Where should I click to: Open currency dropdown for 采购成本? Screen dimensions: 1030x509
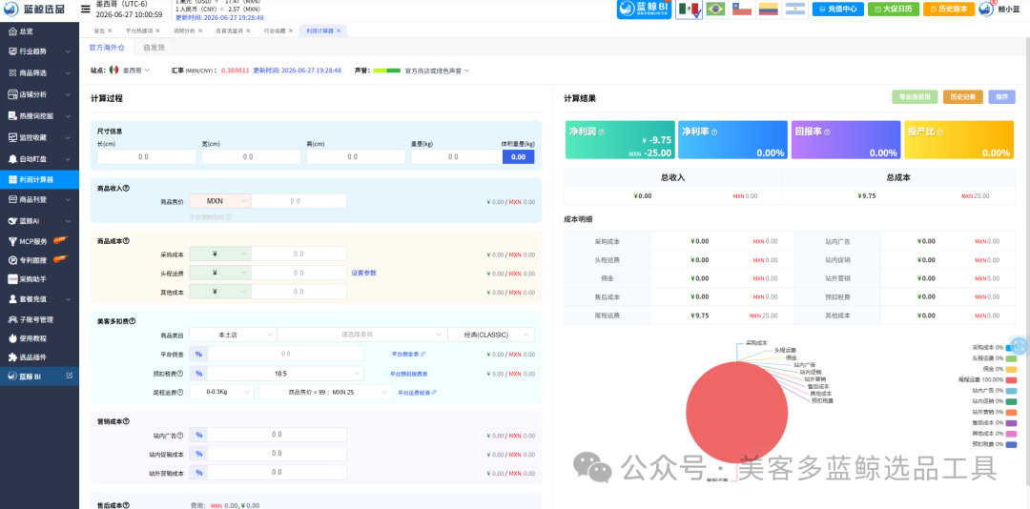pyautogui.click(x=220, y=254)
